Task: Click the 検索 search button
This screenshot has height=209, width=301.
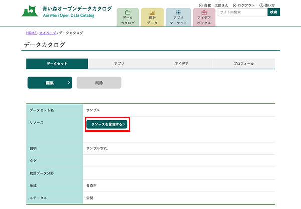Action: (x=274, y=12)
